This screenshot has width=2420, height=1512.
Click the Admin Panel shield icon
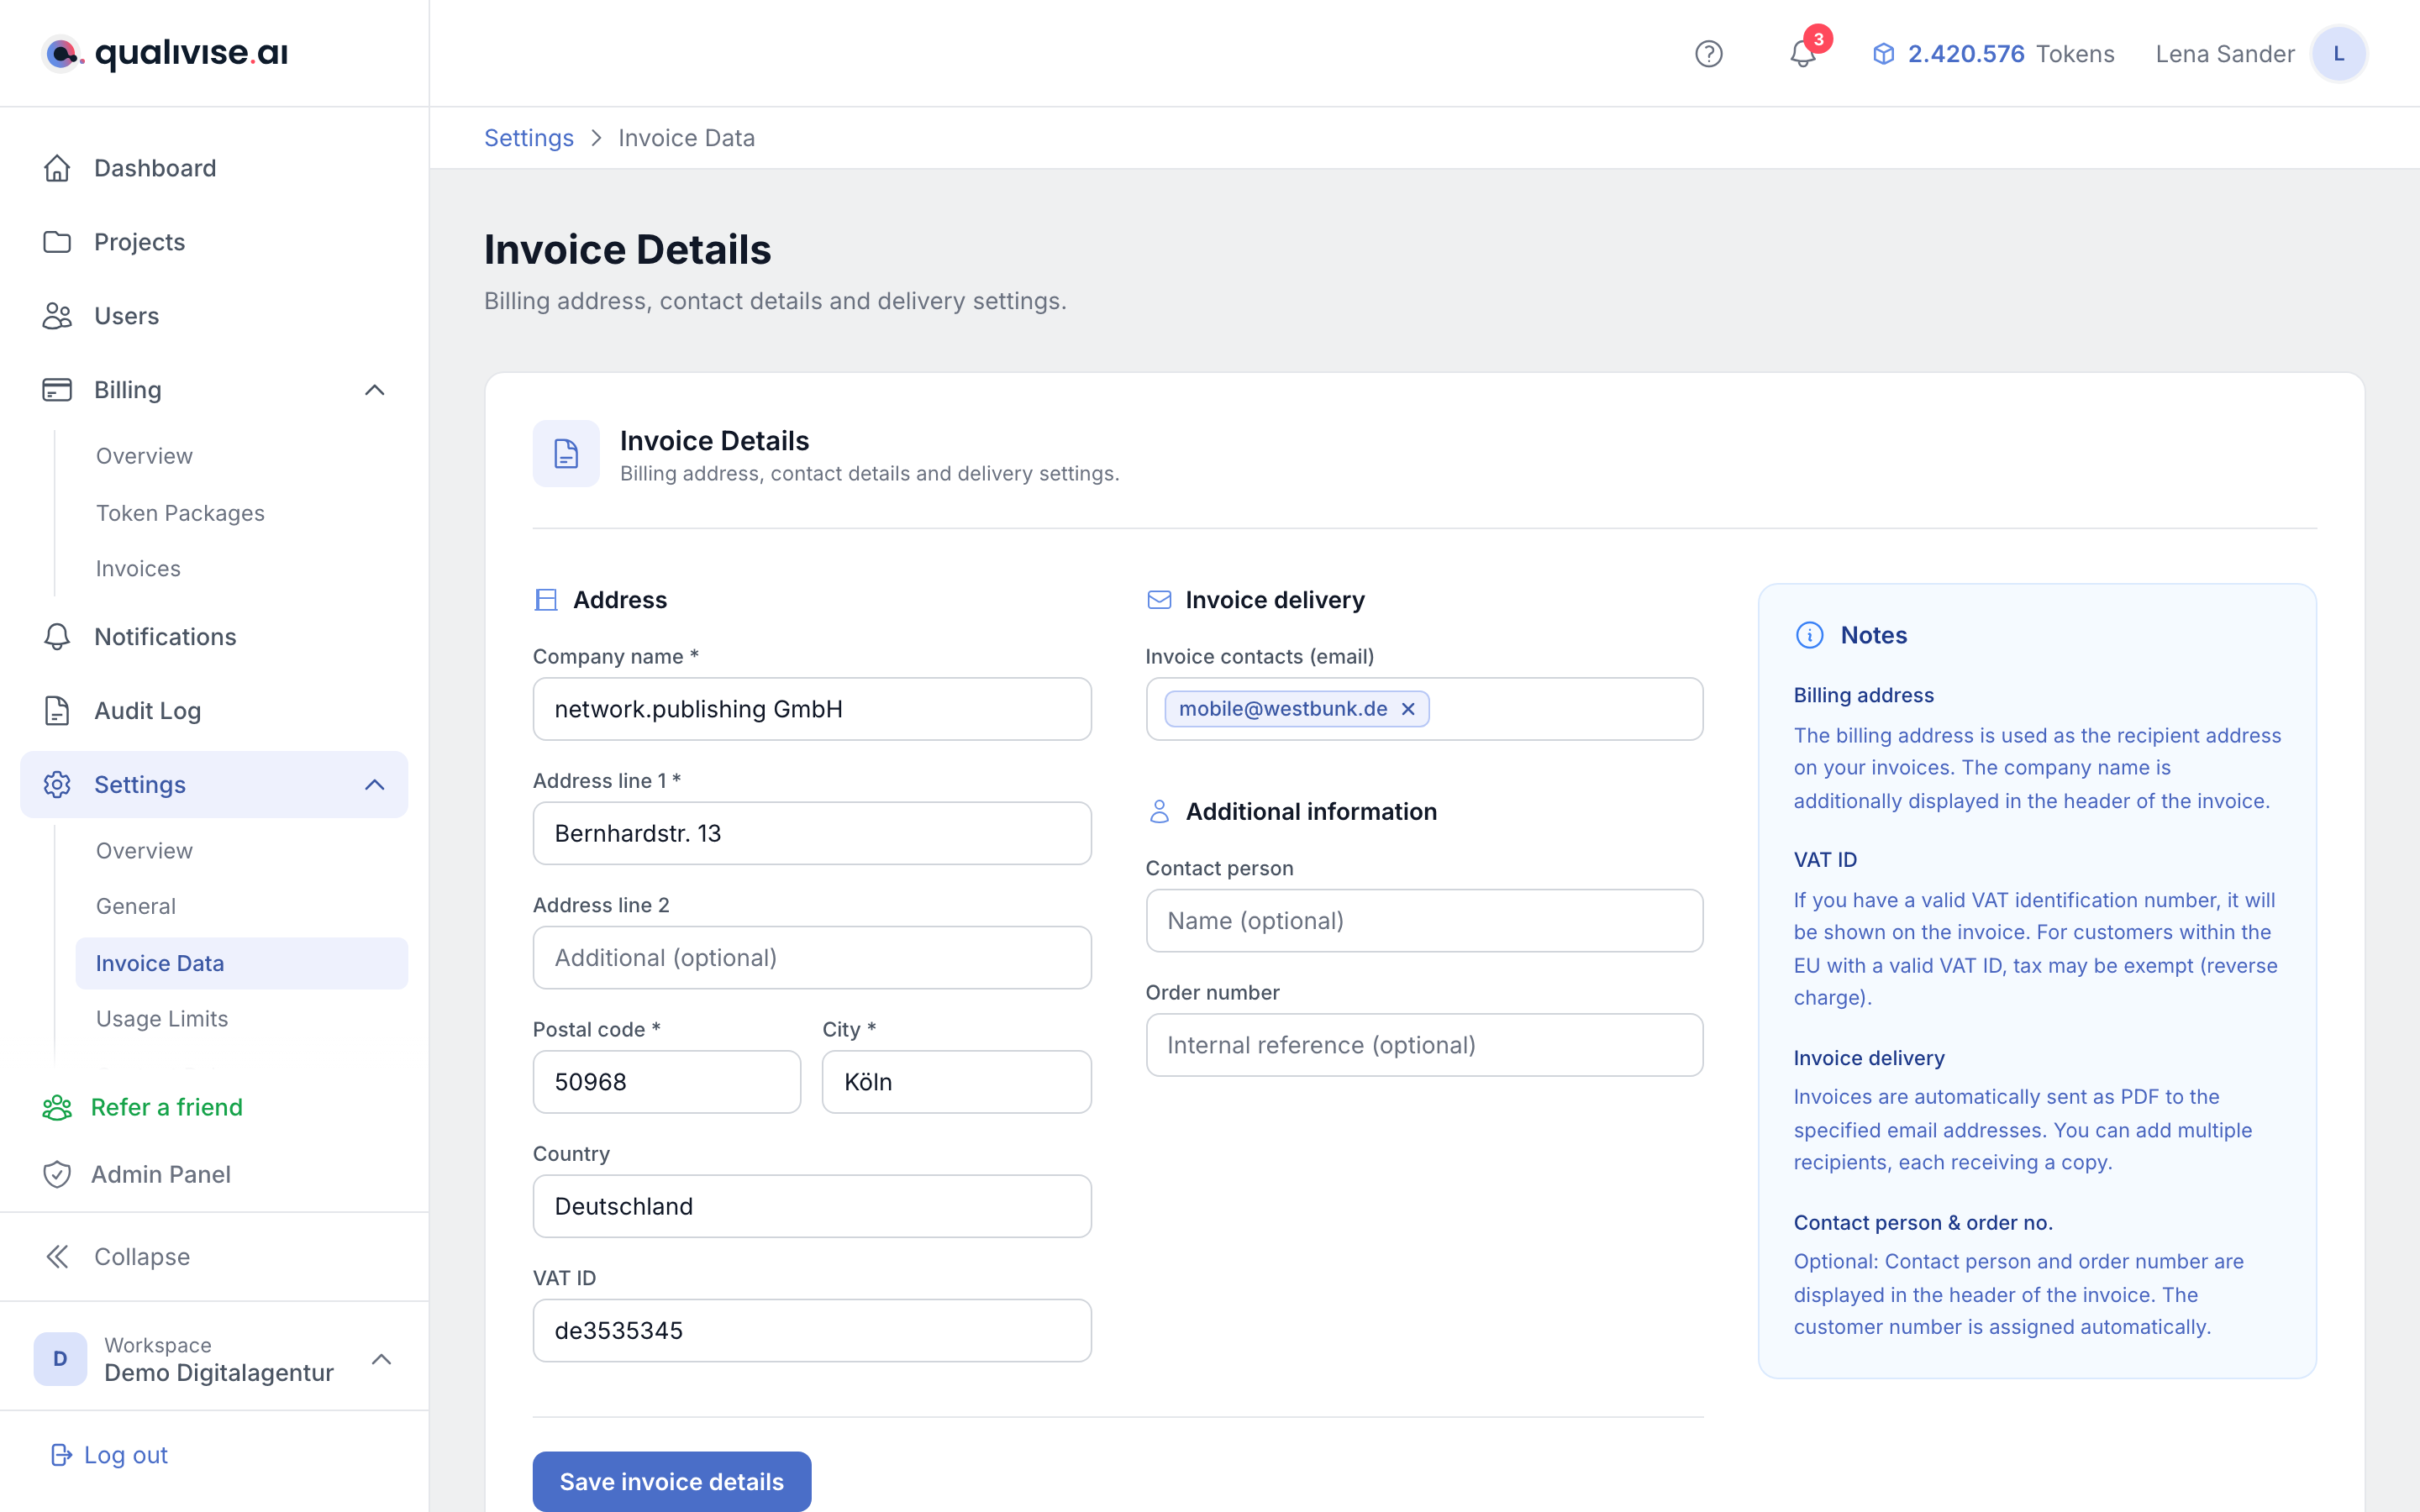point(57,1174)
